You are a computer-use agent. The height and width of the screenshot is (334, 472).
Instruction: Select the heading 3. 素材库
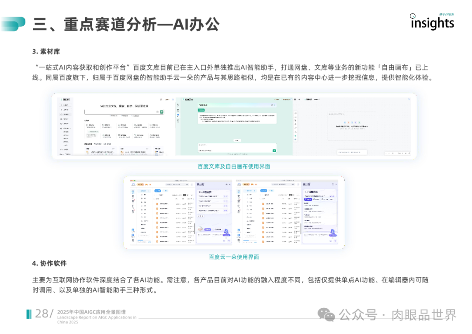tap(46, 52)
